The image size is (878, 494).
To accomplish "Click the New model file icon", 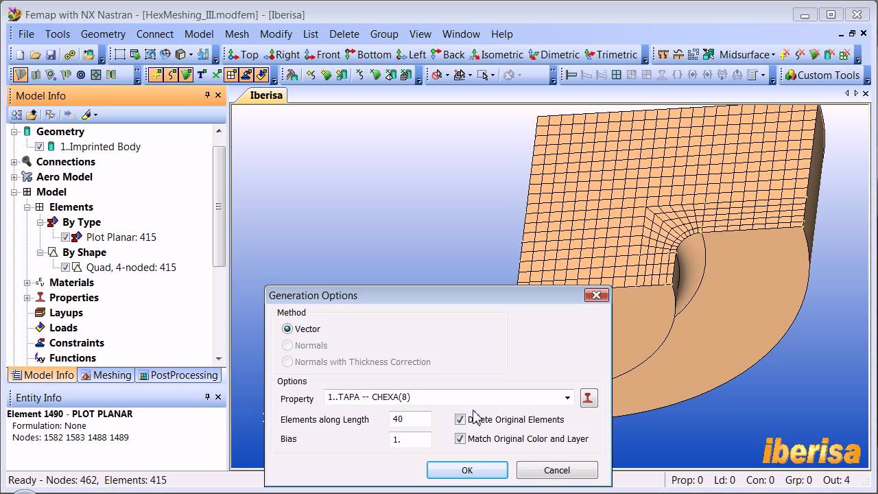I will click(19, 55).
